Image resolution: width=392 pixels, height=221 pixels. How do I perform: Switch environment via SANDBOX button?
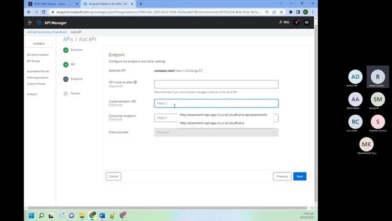39,44
